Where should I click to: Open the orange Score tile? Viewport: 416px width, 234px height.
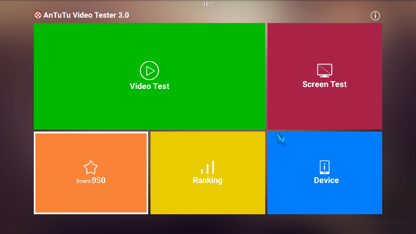91,173
